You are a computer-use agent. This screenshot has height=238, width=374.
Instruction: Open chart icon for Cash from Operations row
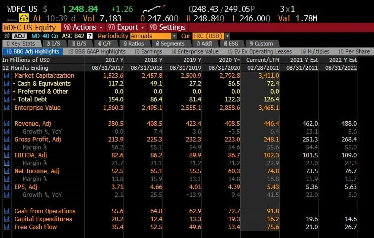click(7, 211)
